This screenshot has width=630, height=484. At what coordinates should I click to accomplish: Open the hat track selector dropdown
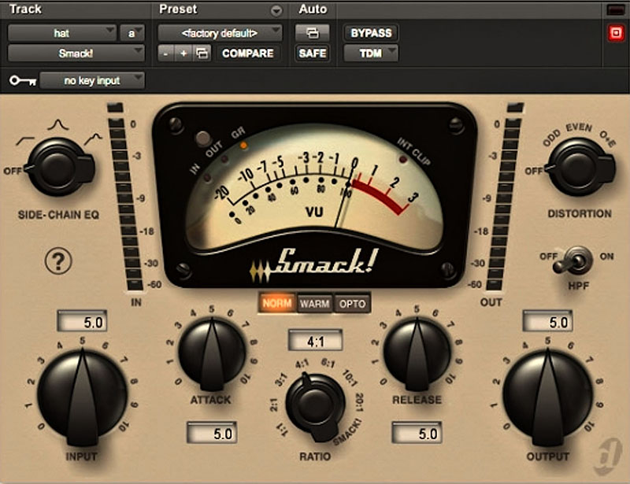[62, 33]
